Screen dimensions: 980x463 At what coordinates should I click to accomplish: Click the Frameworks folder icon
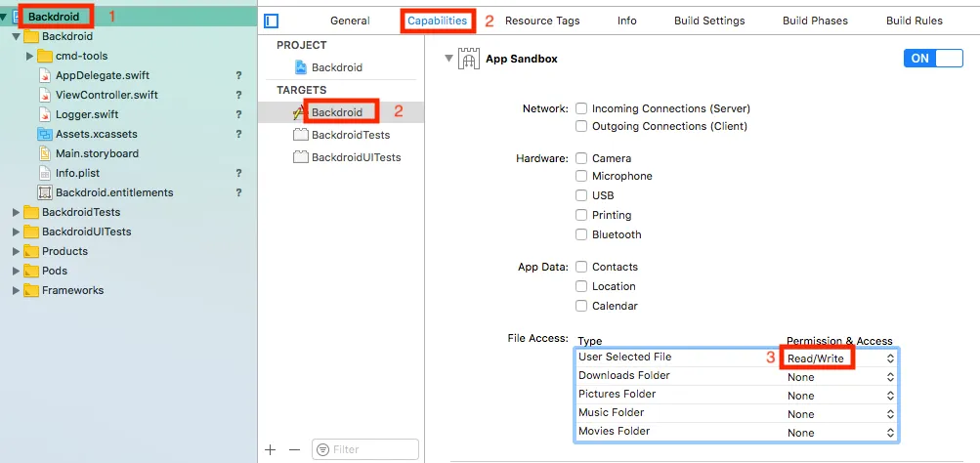point(31,290)
